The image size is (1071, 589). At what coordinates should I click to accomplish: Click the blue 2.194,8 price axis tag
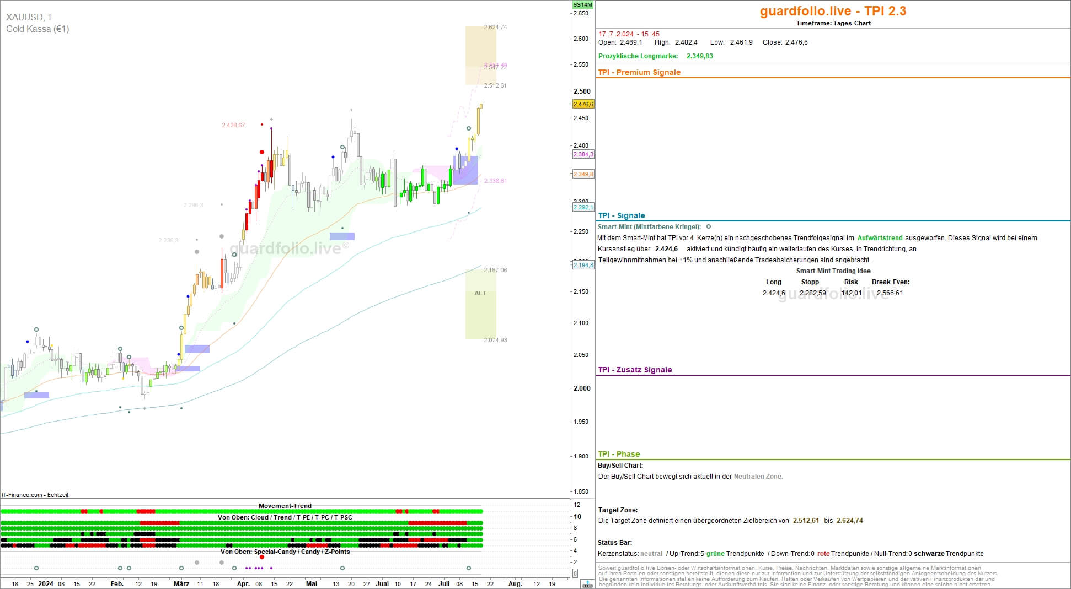point(583,265)
